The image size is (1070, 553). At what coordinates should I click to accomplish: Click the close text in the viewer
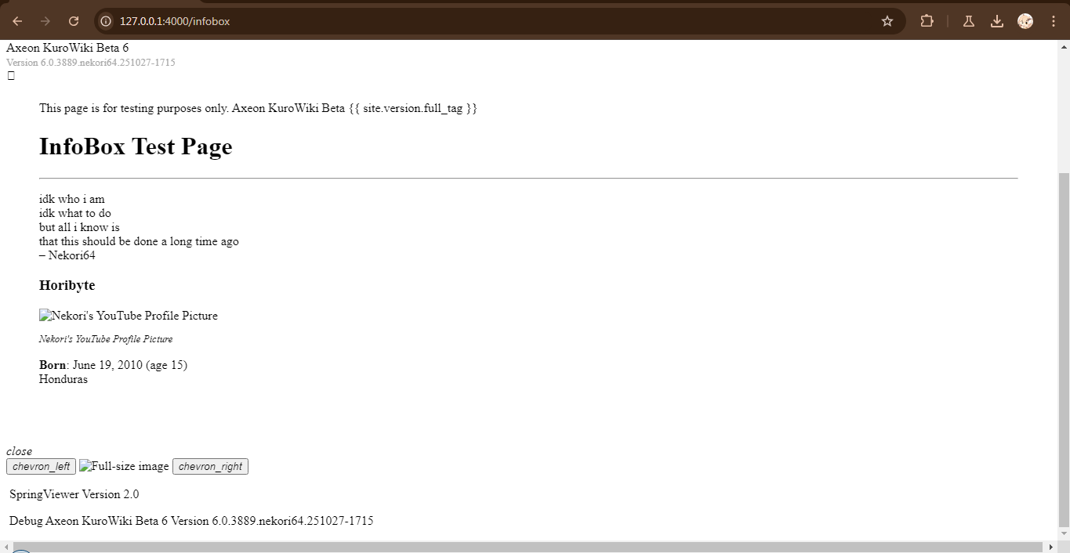pos(19,451)
